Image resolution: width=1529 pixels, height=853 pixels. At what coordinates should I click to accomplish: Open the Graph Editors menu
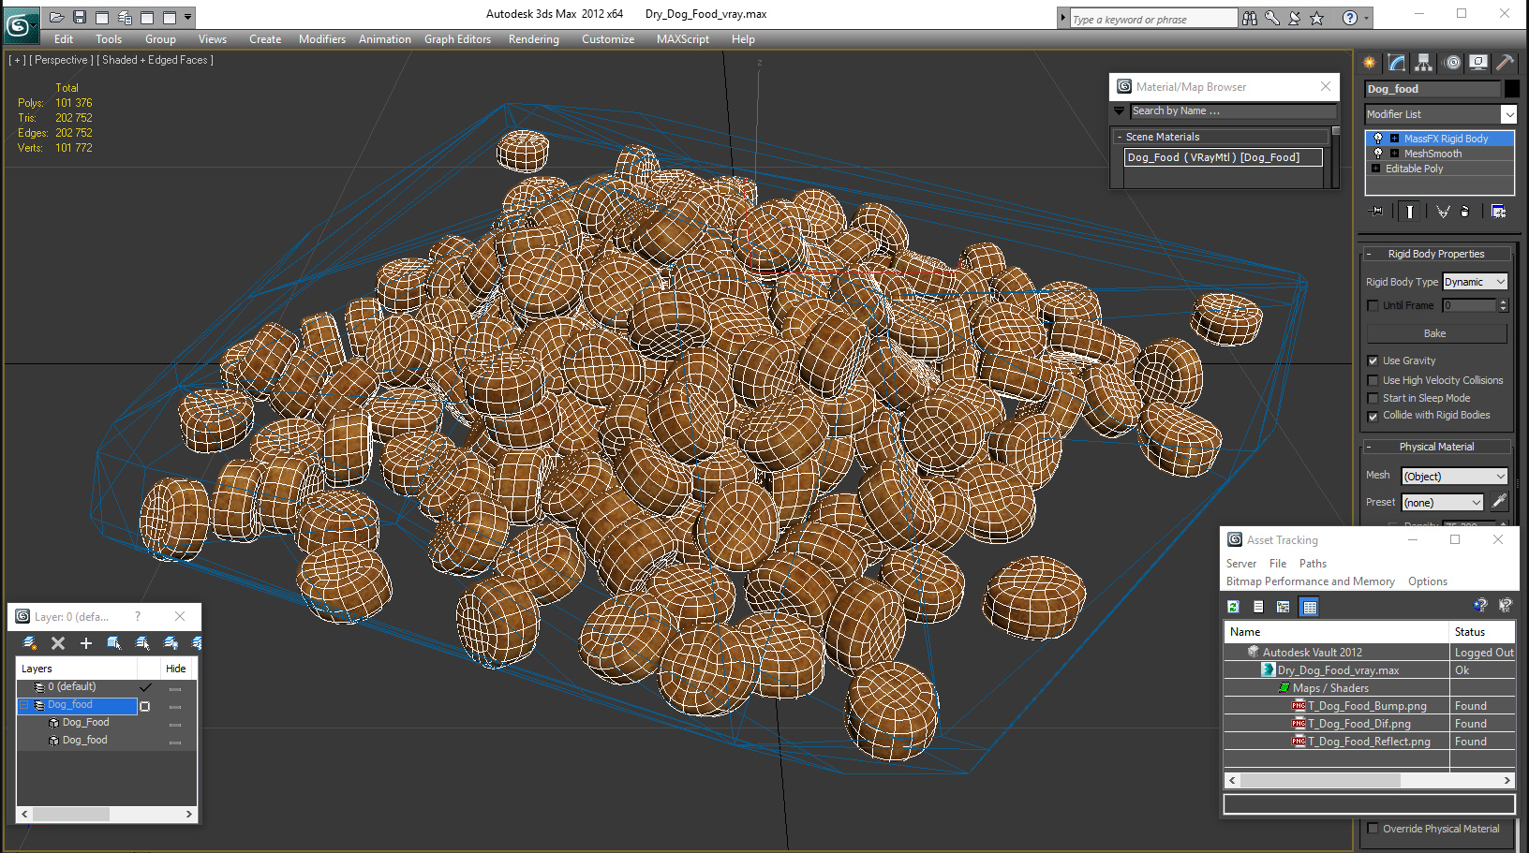pyautogui.click(x=457, y=39)
